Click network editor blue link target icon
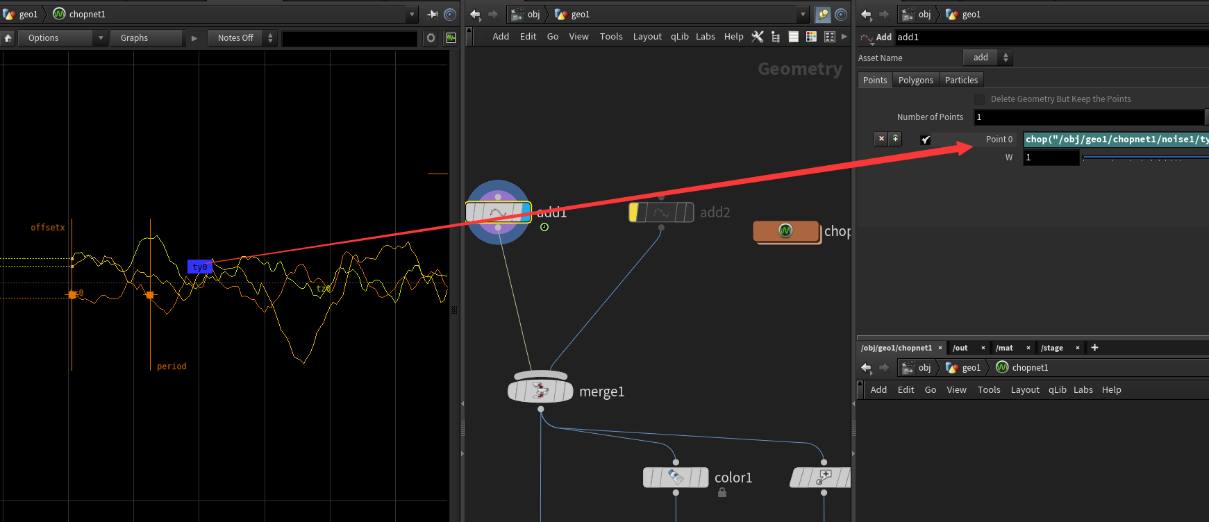 (841, 14)
